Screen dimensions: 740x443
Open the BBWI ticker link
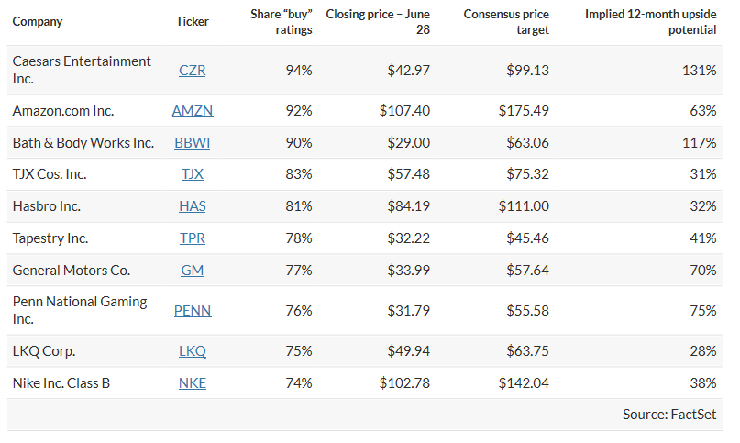point(193,142)
